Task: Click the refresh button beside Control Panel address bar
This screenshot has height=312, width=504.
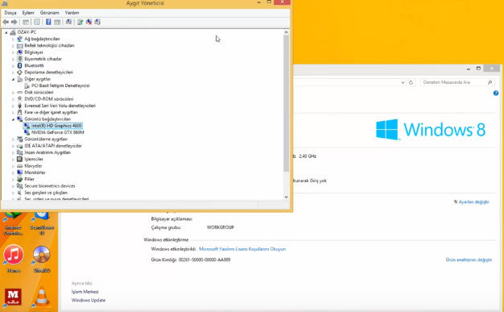Action: click(411, 82)
